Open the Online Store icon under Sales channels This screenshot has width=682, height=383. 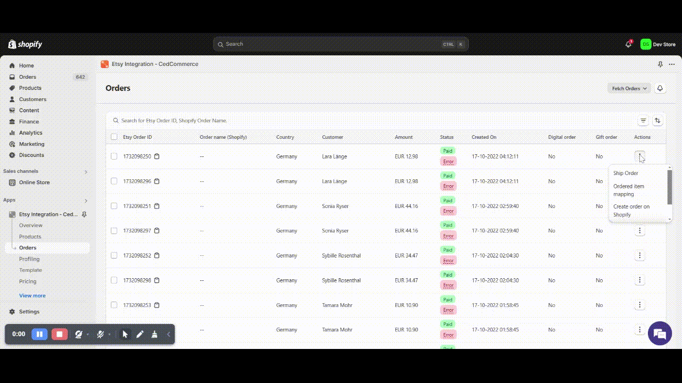click(12, 182)
